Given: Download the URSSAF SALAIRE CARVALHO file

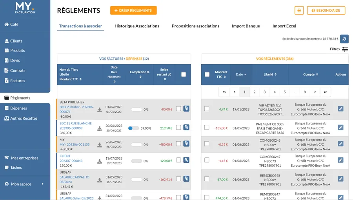Looking at the screenshot, I should (x=100, y=180).
